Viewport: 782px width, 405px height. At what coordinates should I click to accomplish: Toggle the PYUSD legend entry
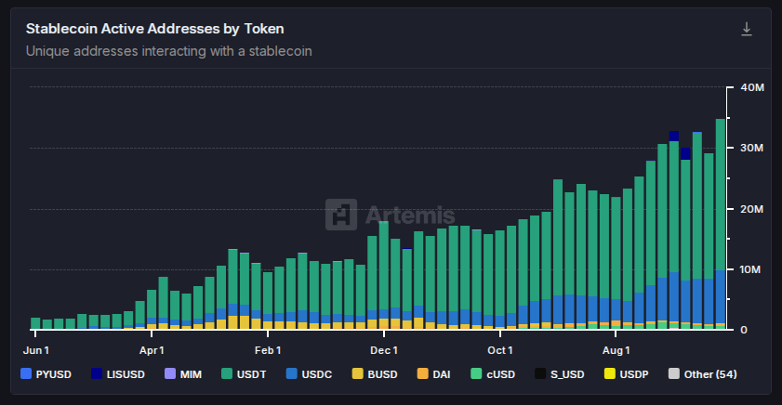[49, 374]
